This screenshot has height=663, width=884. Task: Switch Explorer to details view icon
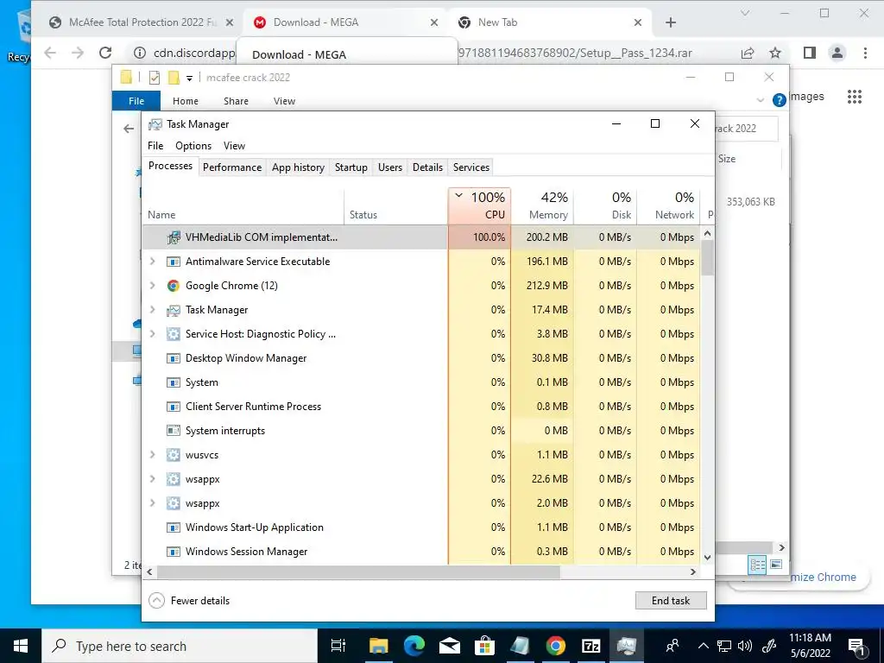[758, 565]
